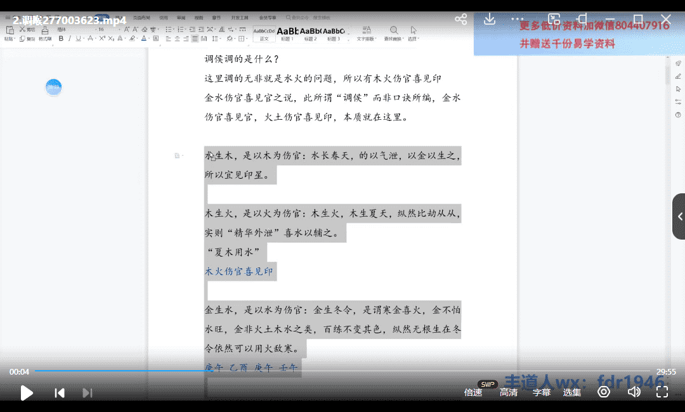Pin the player window on top
Image resolution: width=685 pixels, height=412 pixels.
[582, 19]
